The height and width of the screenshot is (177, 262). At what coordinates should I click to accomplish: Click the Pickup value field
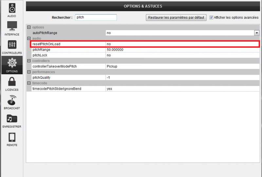[x=182, y=66]
